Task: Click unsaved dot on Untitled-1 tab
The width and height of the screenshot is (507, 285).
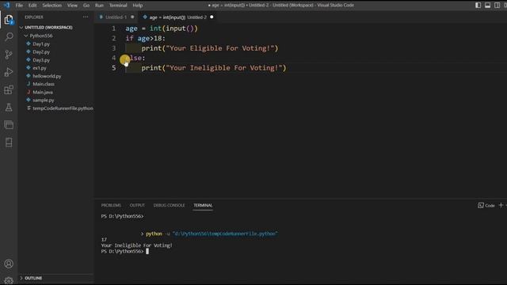Action: (132, 17)
